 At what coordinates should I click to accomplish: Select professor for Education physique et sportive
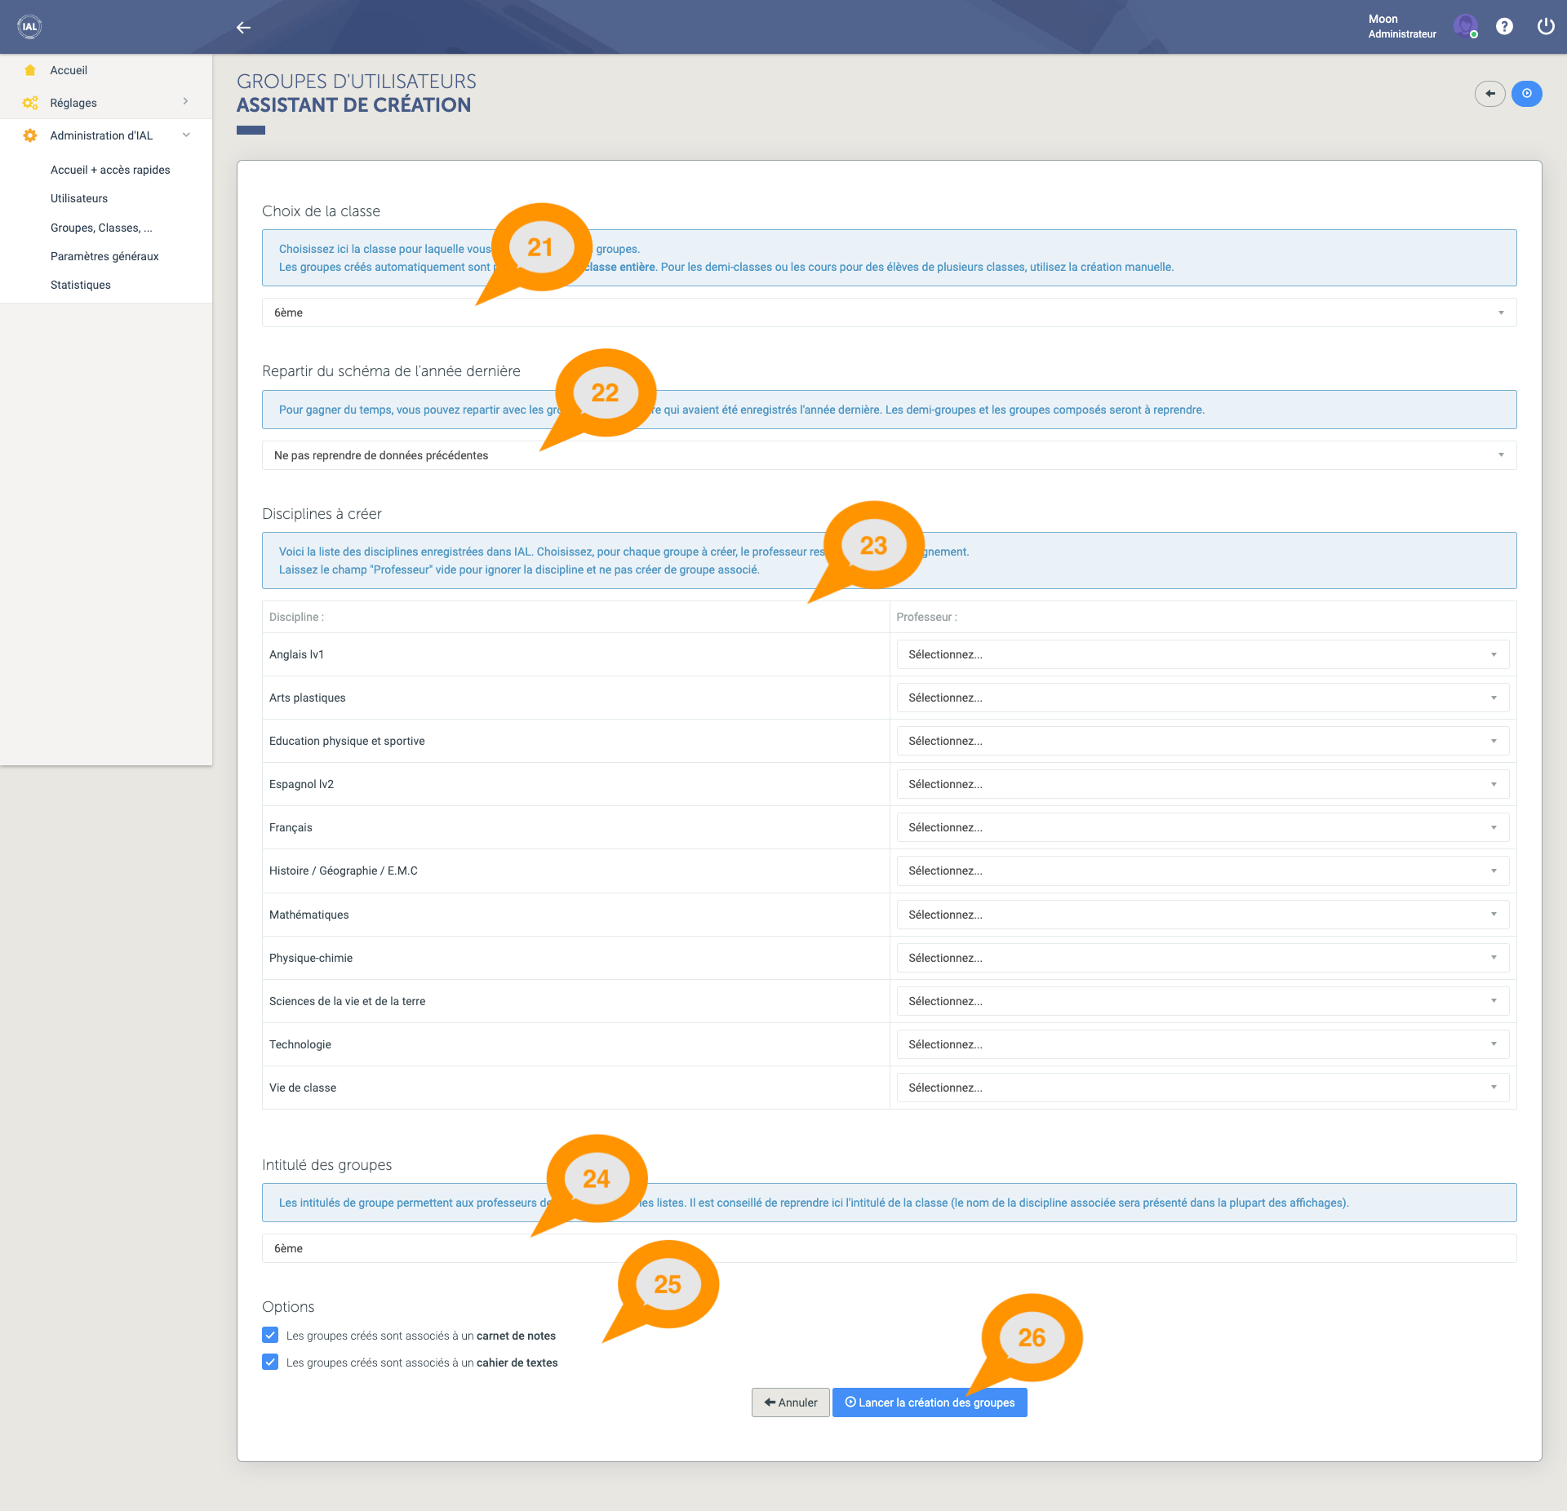pyautogui.click(x=1202, y=741)
